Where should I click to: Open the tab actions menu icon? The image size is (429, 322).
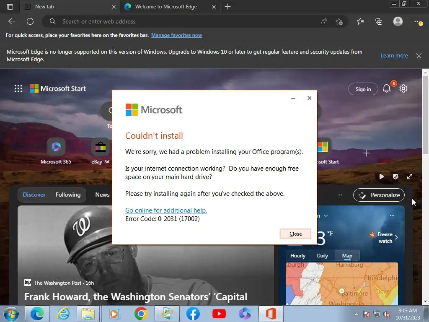pos(10,7)
